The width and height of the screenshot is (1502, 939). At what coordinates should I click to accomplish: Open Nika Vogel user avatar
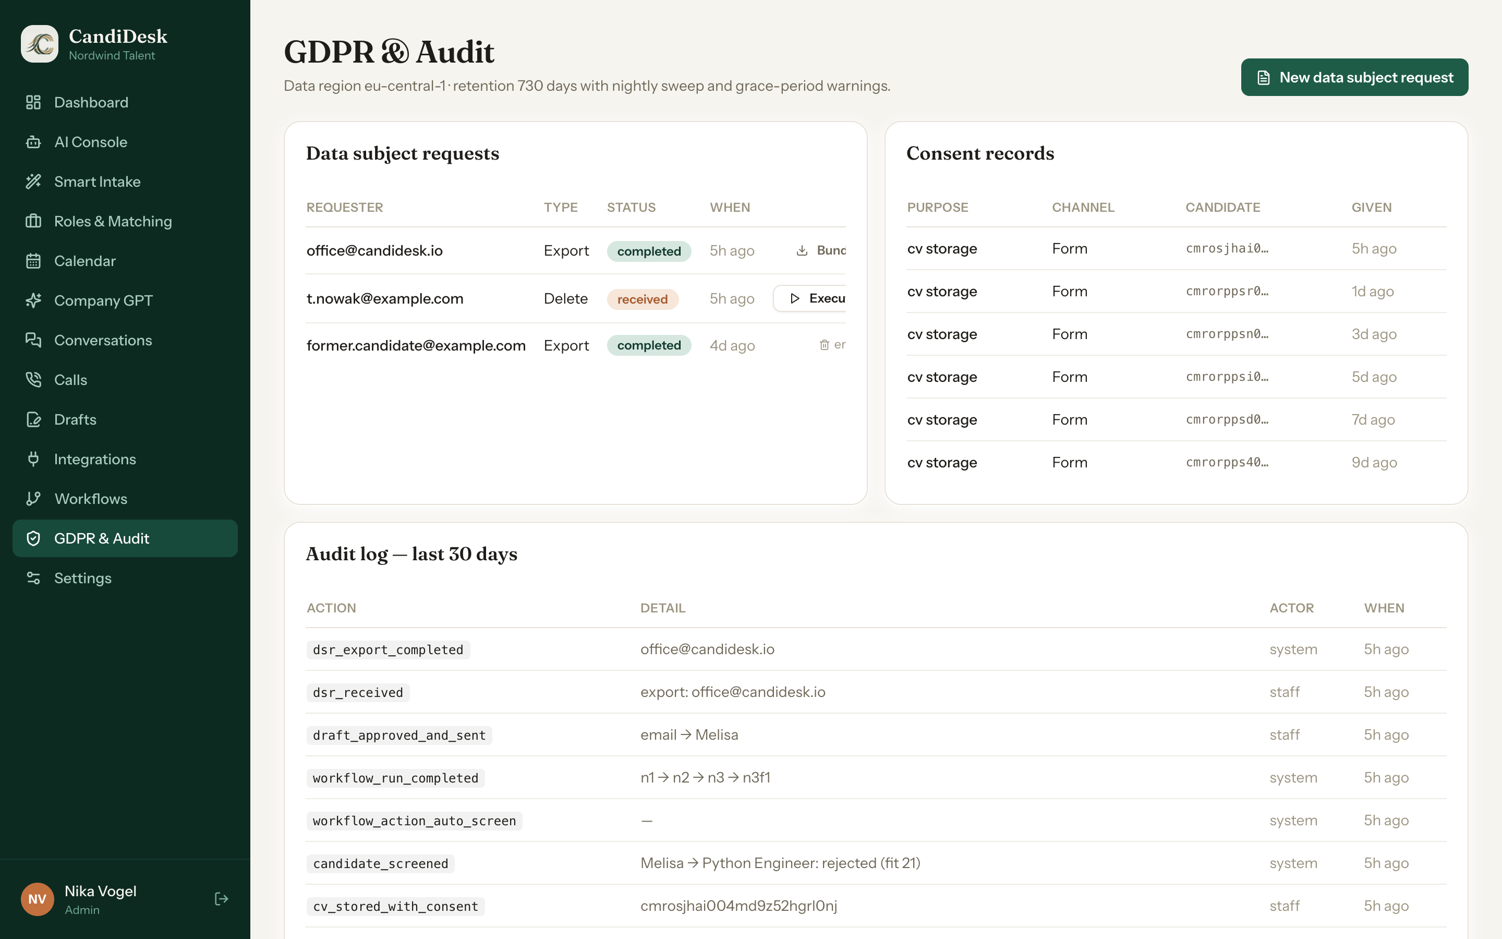[x=37, y=899]
